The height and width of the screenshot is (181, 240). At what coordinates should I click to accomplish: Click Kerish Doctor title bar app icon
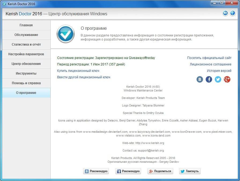click(x=4, y=4)
